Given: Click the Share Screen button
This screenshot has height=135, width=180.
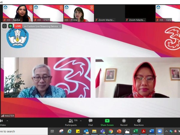Looking at the screenshot, I should pyautogui.click(x=107, y=123).
